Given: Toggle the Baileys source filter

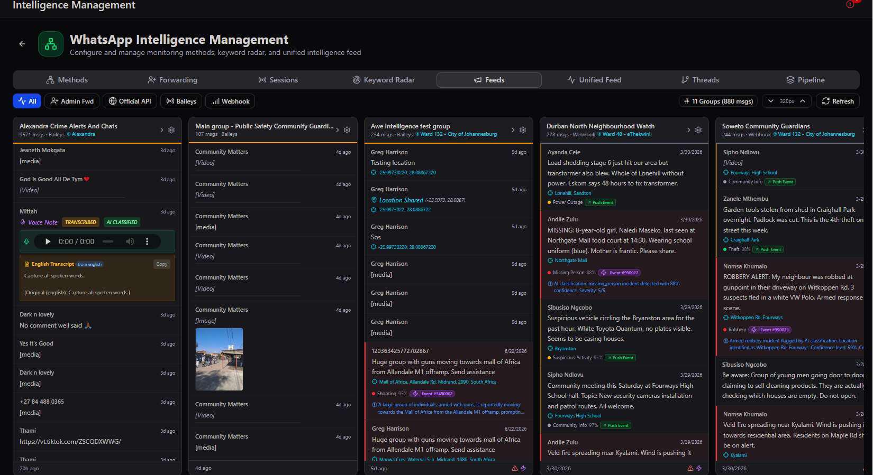Looking at the screenshot, I should [181, 101].
